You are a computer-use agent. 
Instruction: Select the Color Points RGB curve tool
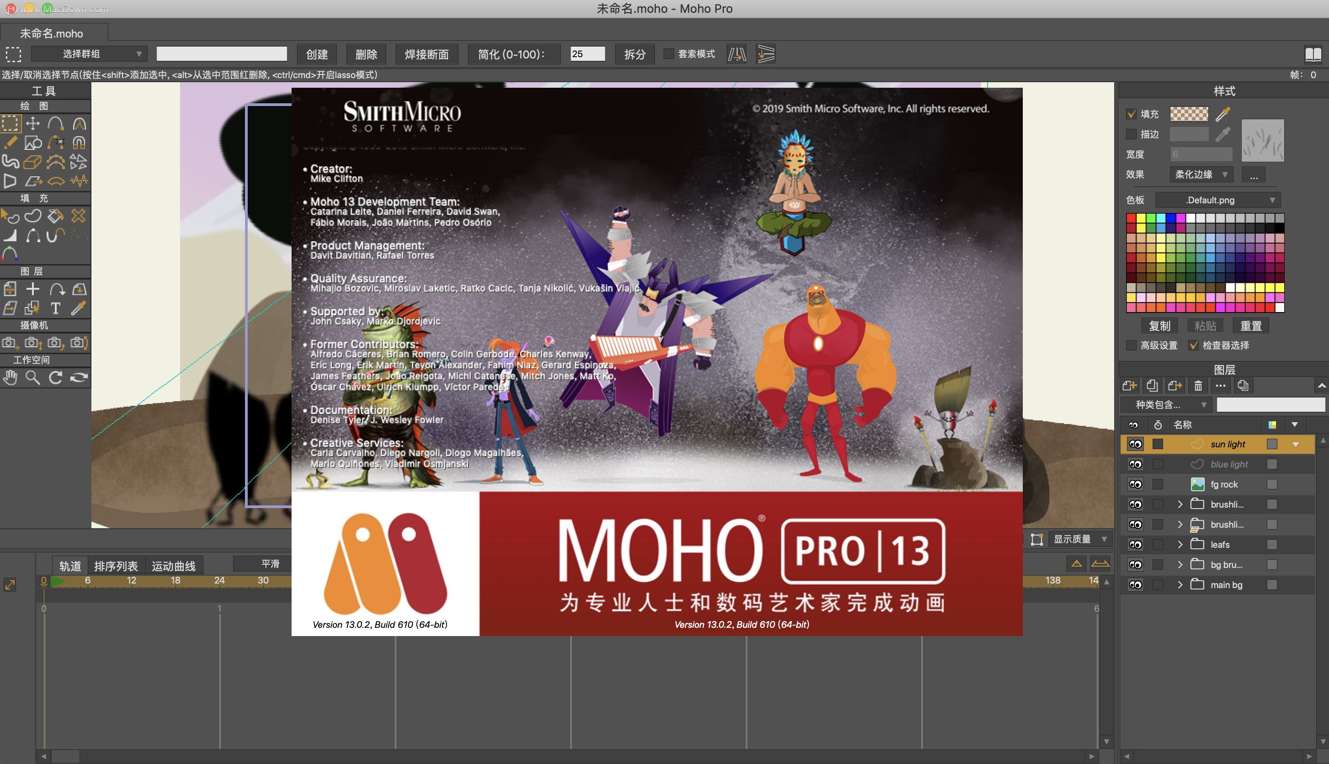(11, 254)
